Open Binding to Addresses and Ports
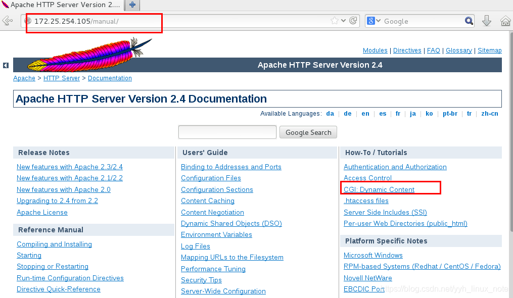 tap(231, 167)
